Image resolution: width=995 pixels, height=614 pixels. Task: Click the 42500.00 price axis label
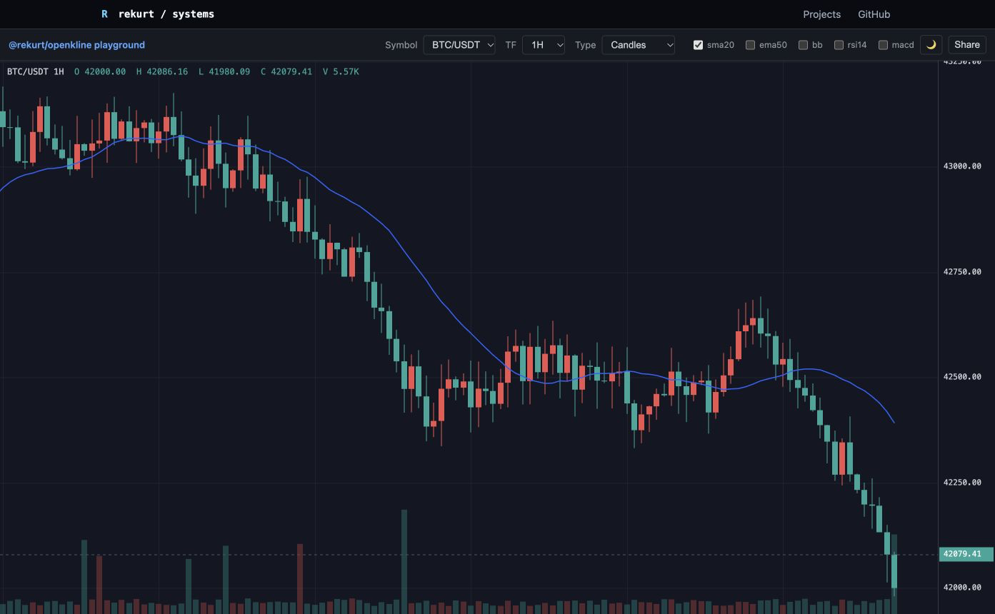(x=962, y=377)
